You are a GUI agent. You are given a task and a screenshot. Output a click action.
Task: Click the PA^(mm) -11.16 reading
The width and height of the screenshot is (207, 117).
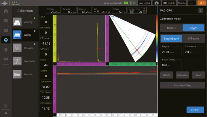(46, 42)
